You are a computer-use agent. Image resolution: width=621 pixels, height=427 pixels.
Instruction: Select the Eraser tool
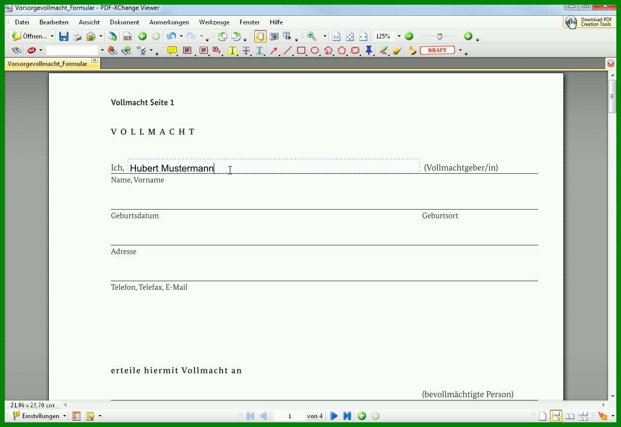(x=397, y=50)
